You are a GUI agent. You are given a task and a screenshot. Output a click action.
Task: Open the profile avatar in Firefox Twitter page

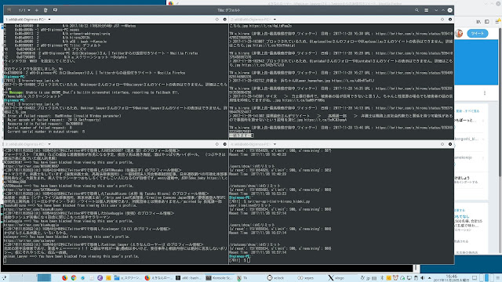click(x=459, y=33)
